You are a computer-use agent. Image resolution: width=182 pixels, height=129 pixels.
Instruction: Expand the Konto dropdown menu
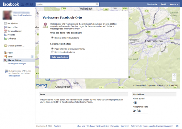[x=174, y=4]
